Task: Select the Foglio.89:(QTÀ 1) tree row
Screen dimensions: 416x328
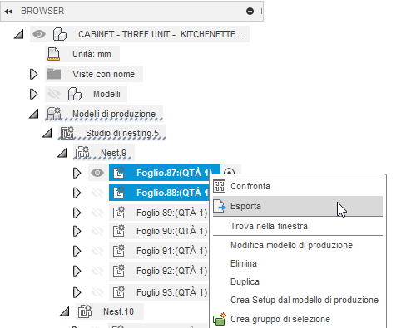Action: coord(159,213)
